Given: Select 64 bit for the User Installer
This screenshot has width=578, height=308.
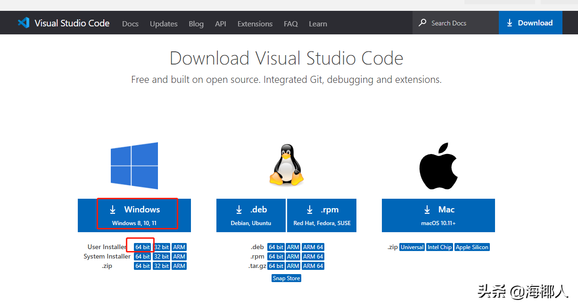Looking at the screenshot, I should pyautogui.click(x=141, y=247).
